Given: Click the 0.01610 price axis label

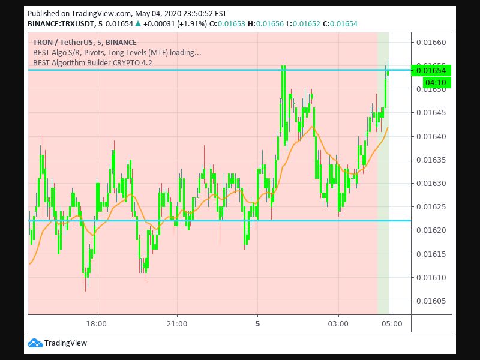Looking at the screenshot, I should point(431,278).
